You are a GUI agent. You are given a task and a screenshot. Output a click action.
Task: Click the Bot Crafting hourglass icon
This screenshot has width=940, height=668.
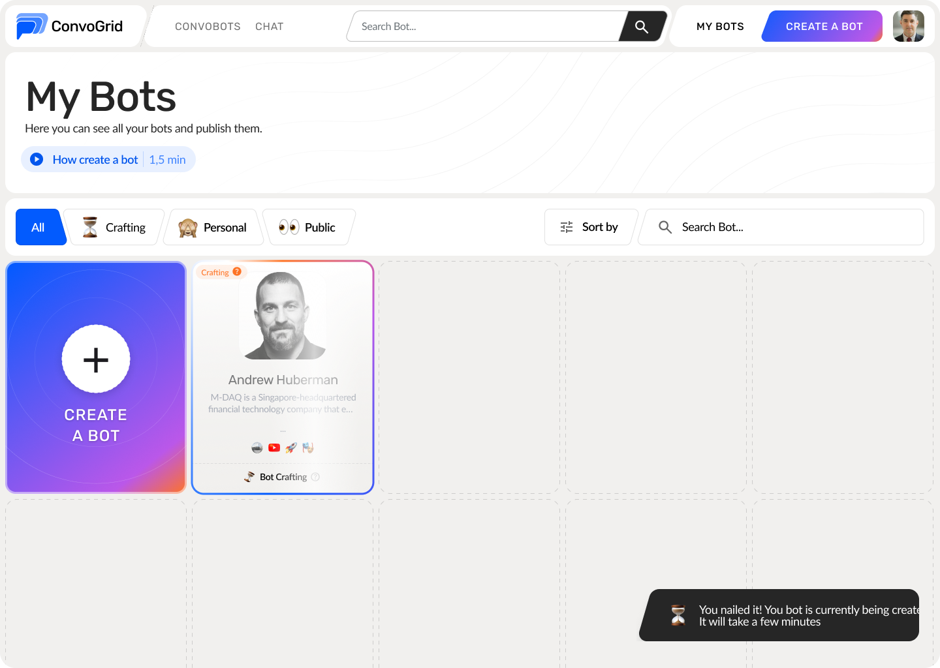pos(249,477)
